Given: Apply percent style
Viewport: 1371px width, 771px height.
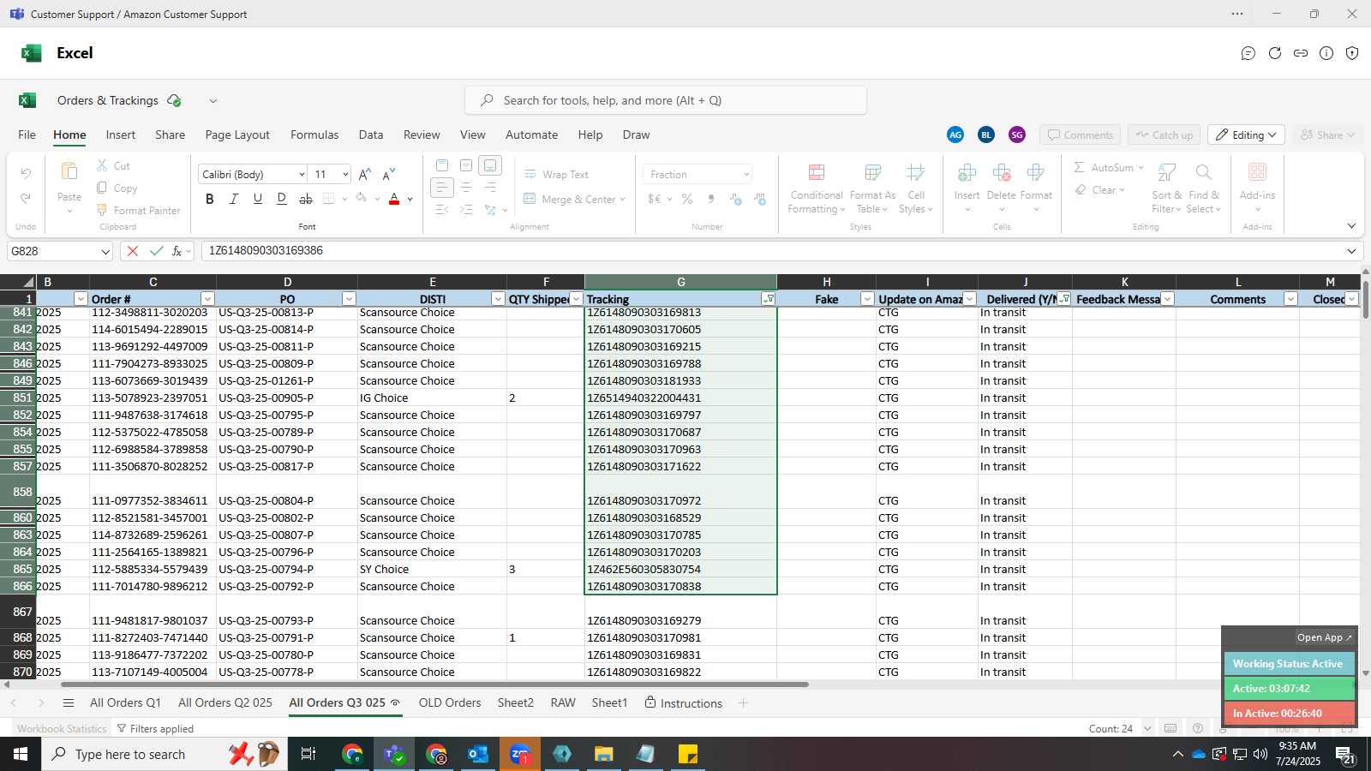Looking at the screenshot, I should 687,199.
